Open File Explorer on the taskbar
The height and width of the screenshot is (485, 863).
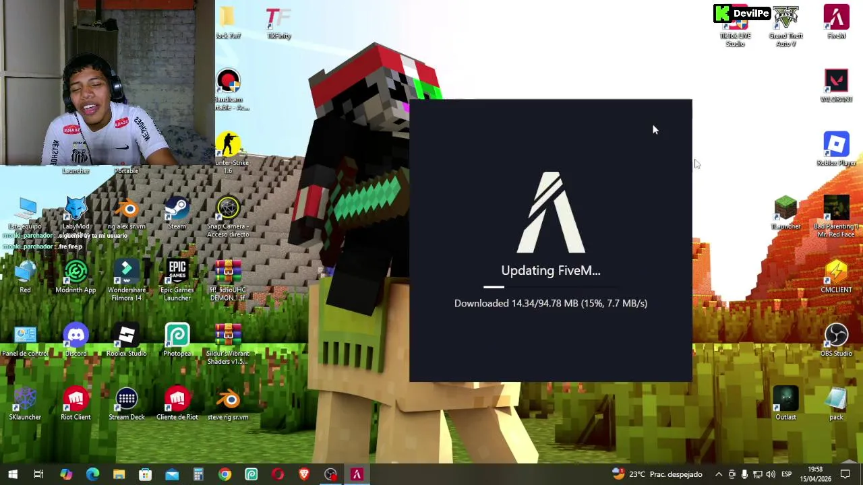pyautogui.click(x=119, y=474)
